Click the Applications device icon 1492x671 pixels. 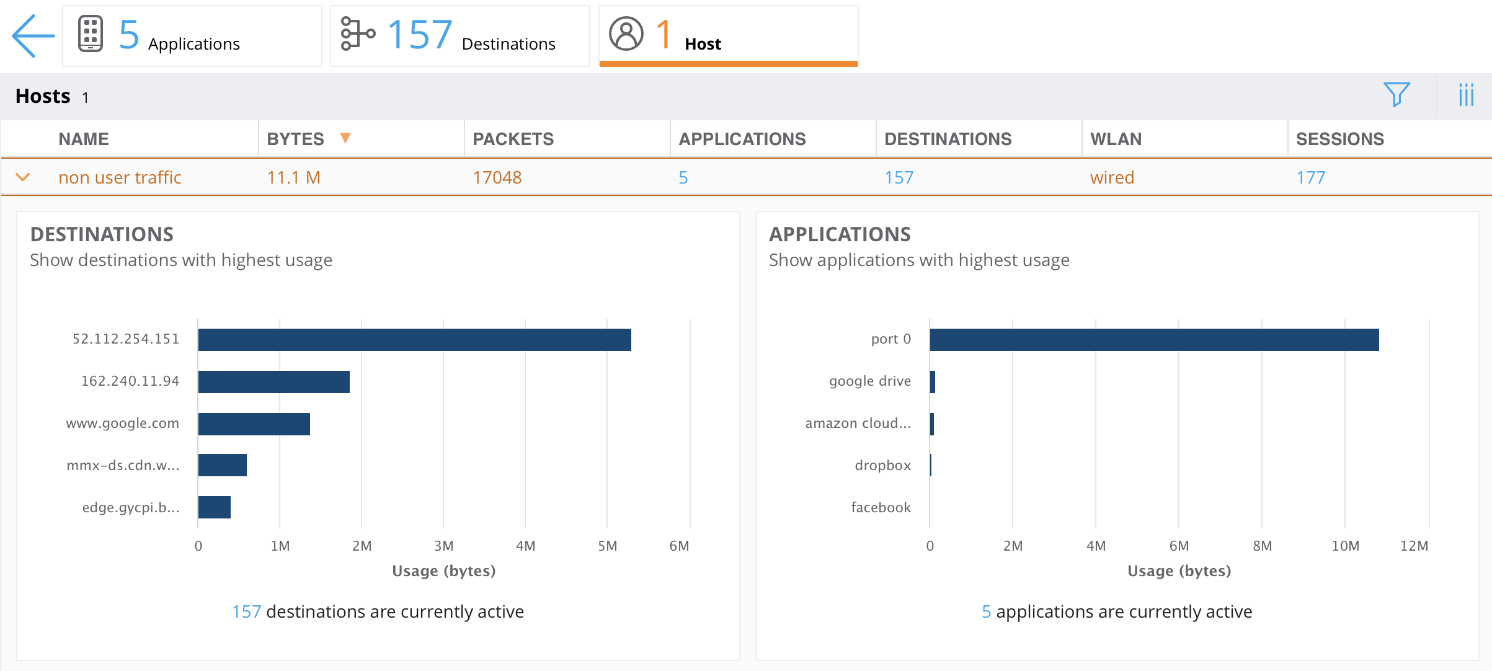(x=91, y=34)
